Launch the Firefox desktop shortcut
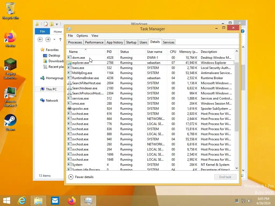This screenshot has width=275, height=206. click(x=10, y=39)
